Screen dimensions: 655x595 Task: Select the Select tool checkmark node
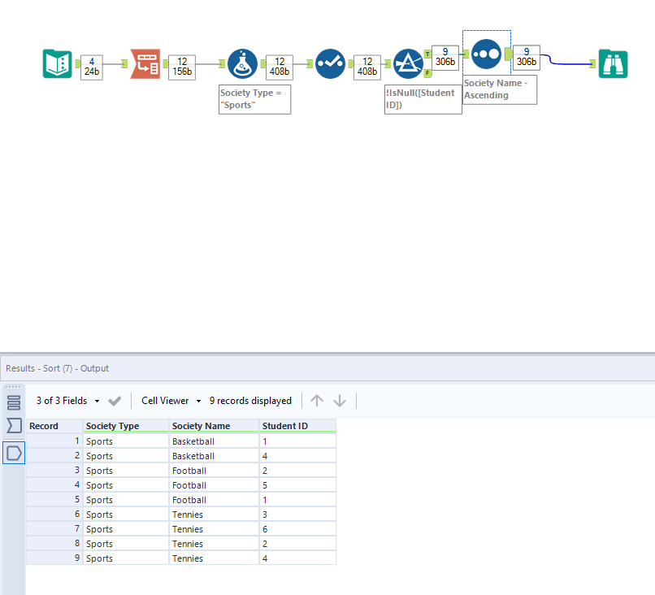coord(330,64)
